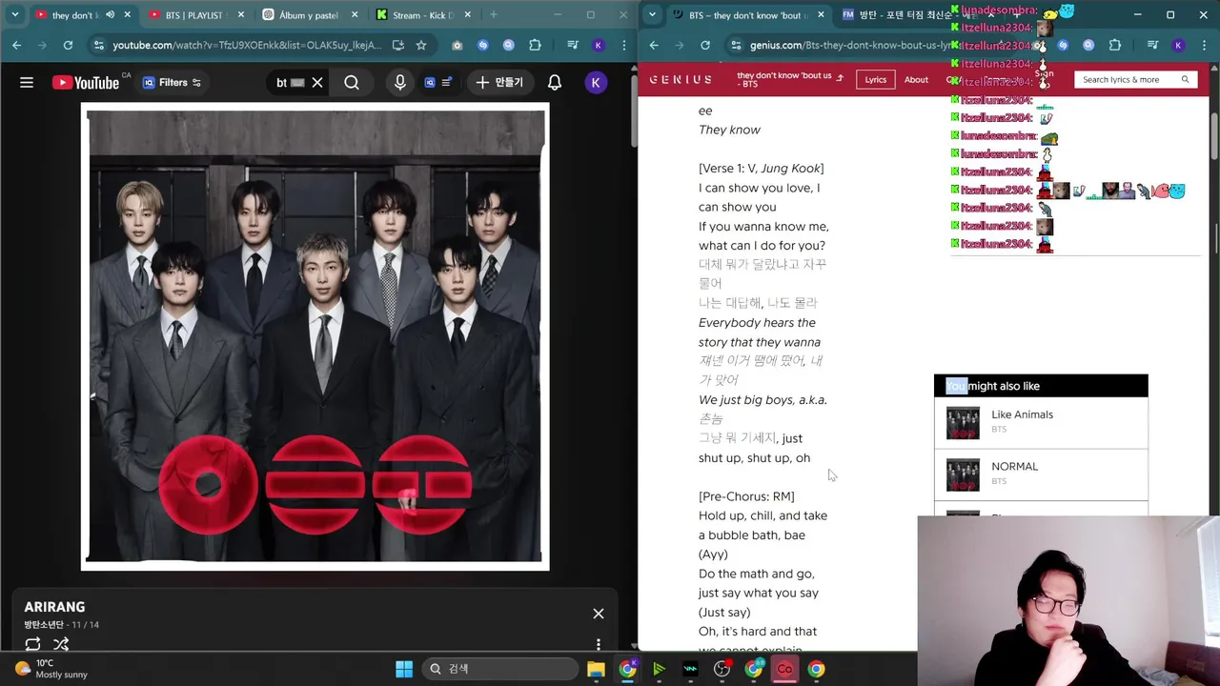Click lyric line 'Everybody hears the story that they wanna'
The image size is (1220, 686).
pos(760,333)
